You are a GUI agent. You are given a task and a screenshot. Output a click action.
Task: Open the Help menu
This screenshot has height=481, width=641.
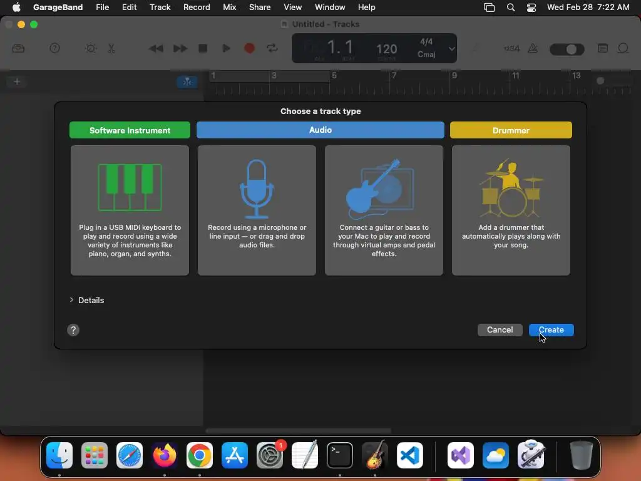click(x=366, y=7)
